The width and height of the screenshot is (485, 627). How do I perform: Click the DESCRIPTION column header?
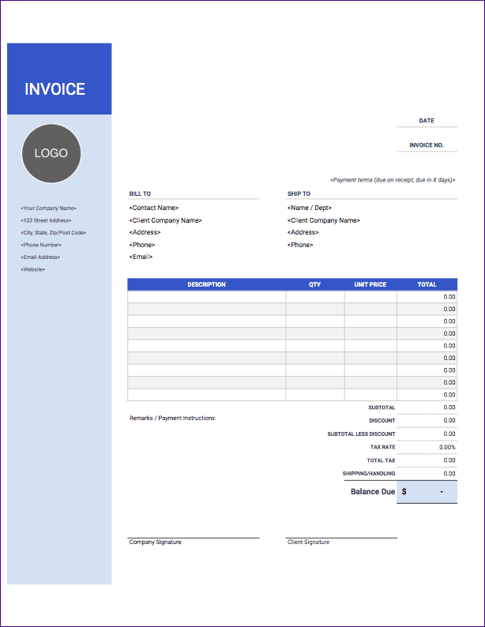206,284
